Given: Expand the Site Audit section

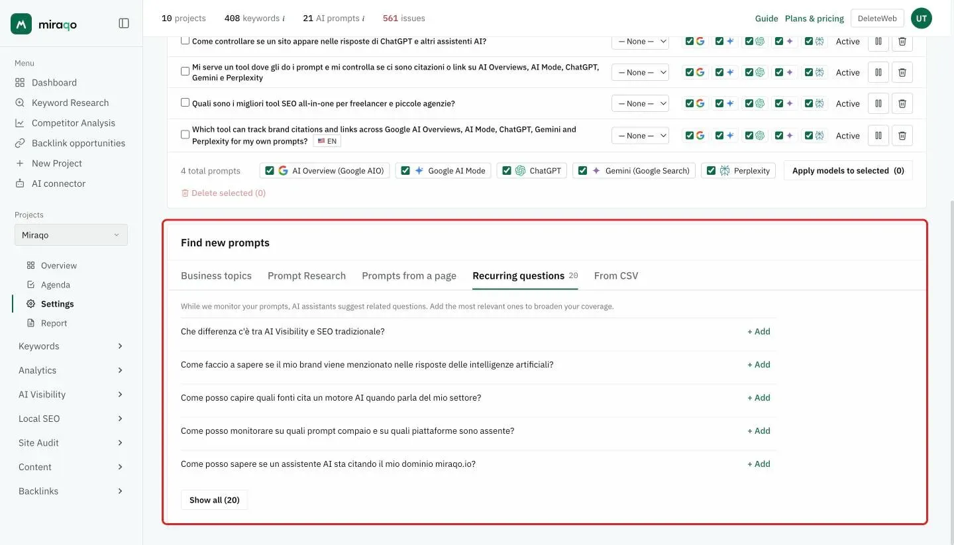Looking at the screenshot, I should [71, 443].
